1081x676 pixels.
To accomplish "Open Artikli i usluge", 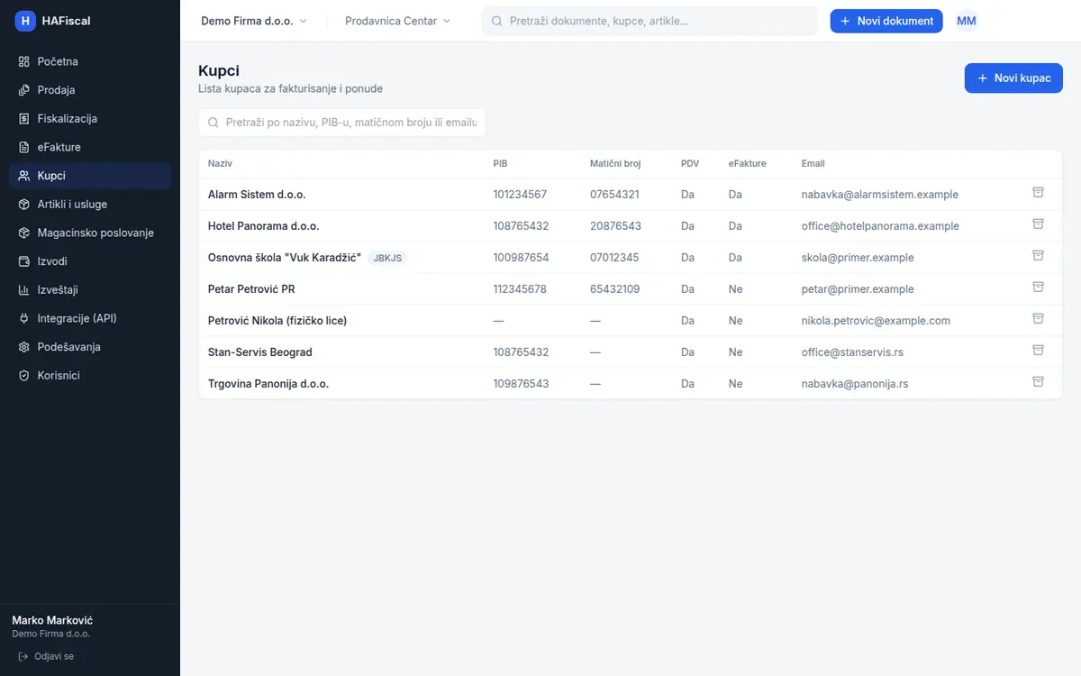I will (x=90, y=205).
